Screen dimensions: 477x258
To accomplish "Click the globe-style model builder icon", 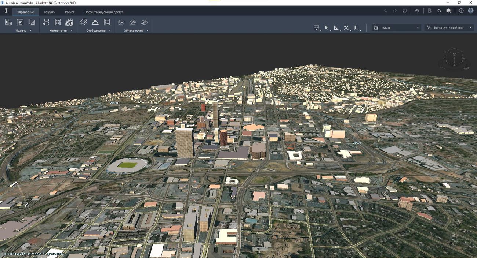I will (x=70, y=22).
